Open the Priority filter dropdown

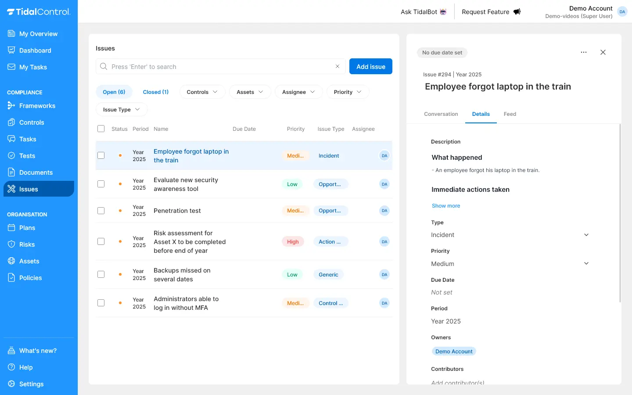click(x=347, y=92)
